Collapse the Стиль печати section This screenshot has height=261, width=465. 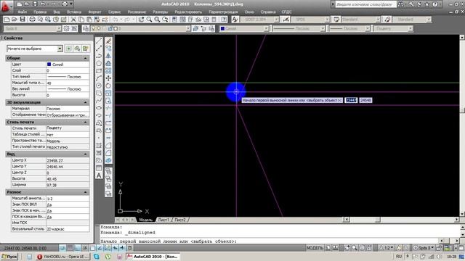point(86,122)
